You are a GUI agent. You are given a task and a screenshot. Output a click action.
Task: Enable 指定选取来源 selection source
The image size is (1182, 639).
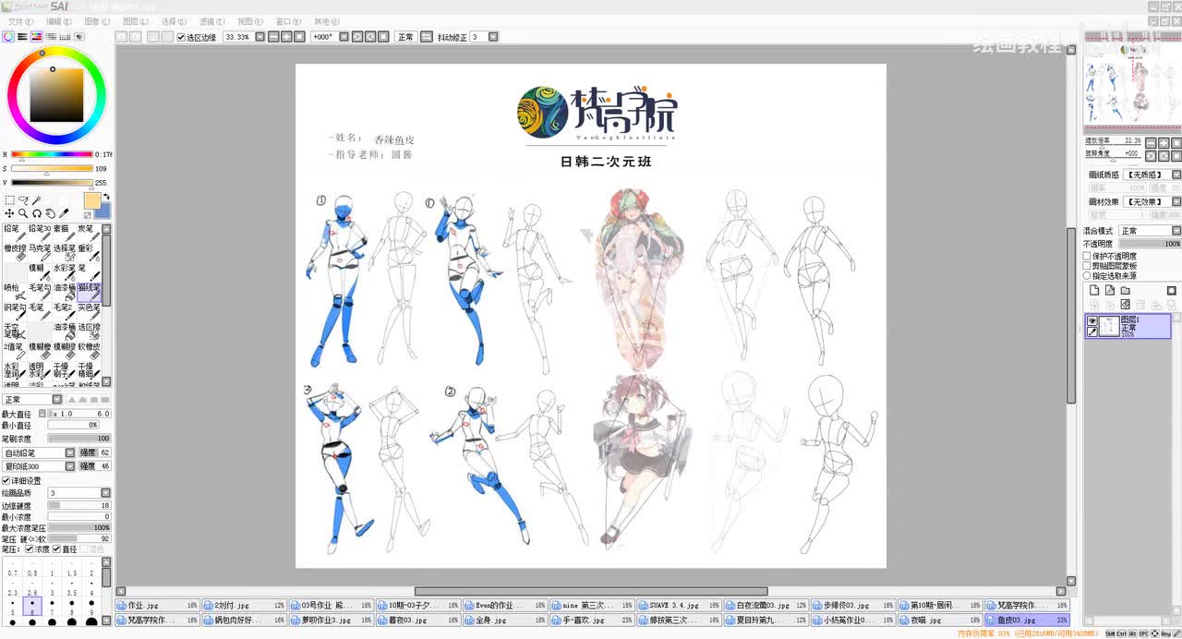pyautogui.click(x=1087, y=276)
